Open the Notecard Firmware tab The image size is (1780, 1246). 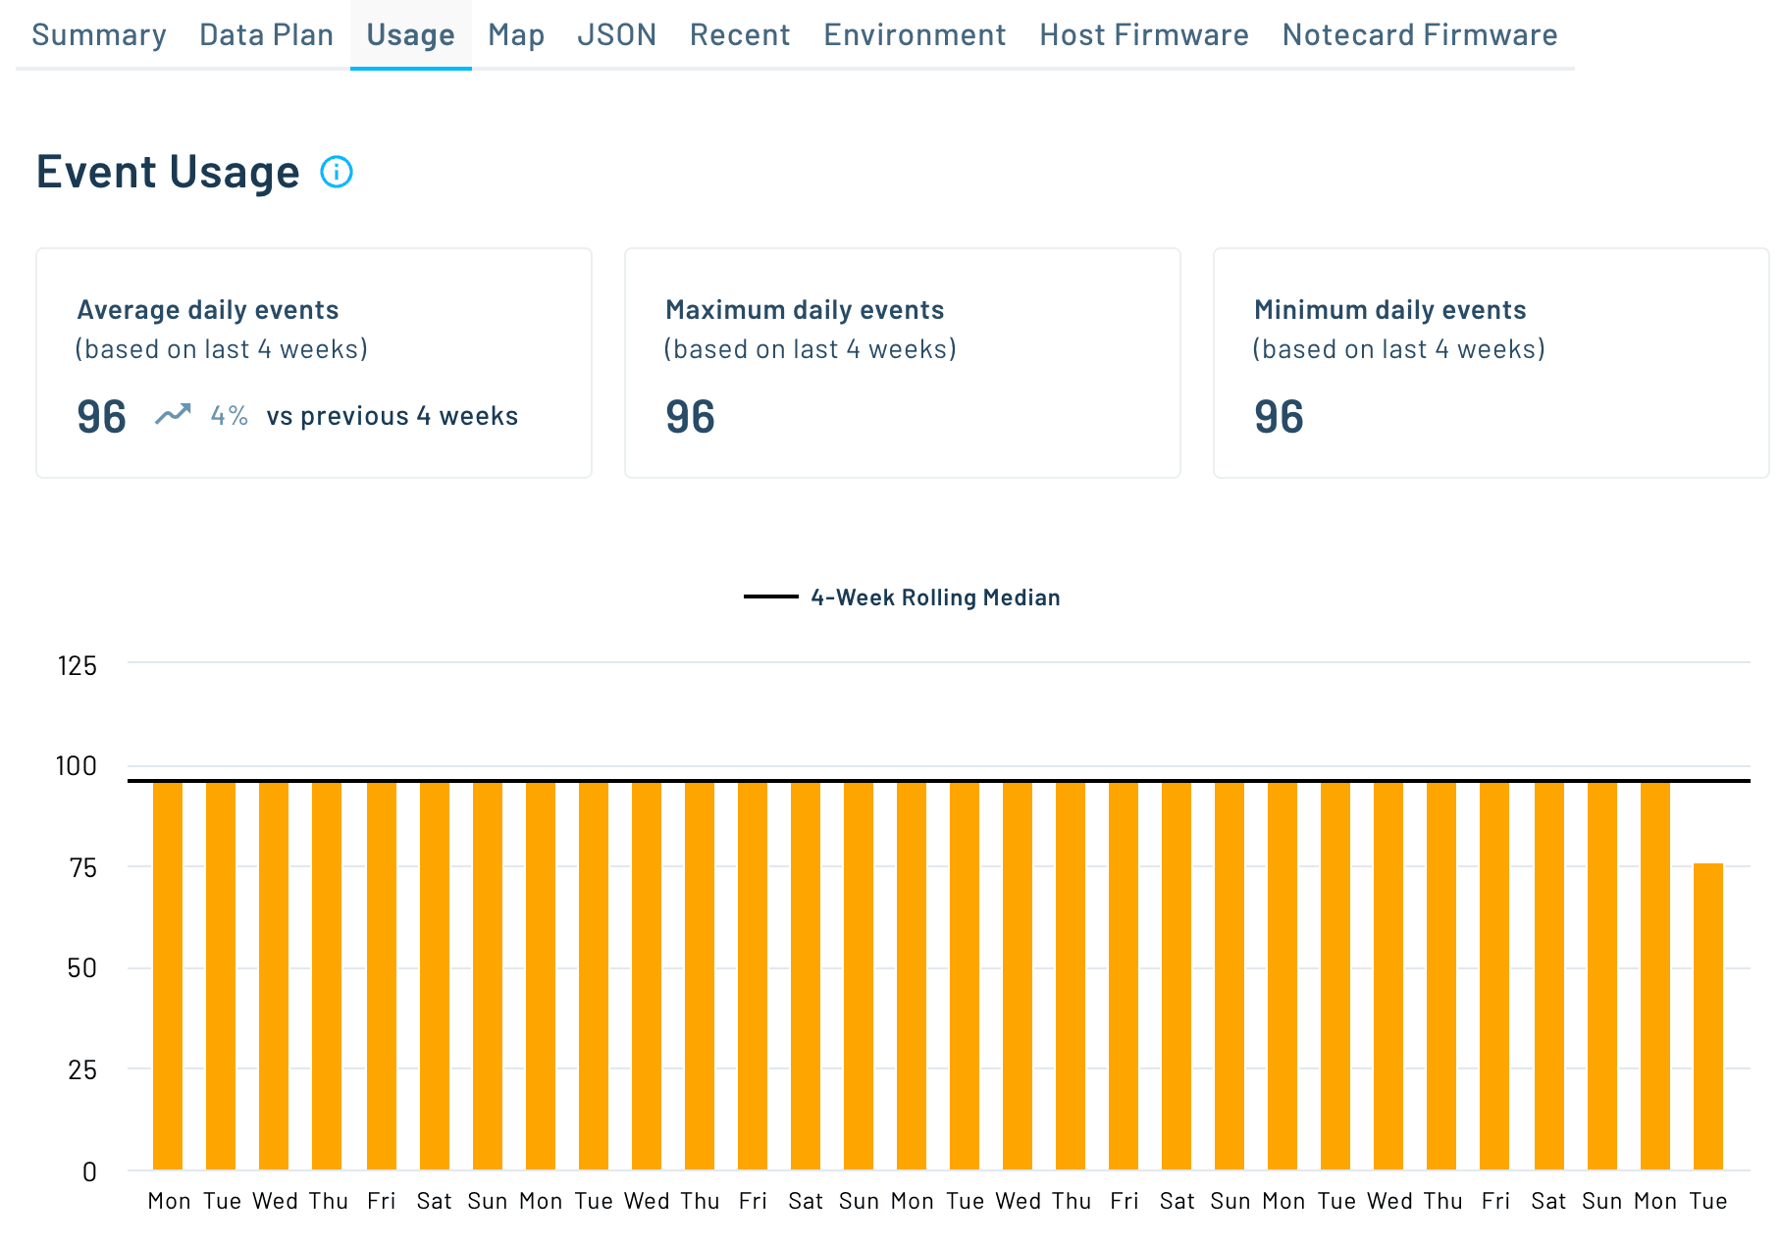click(x=1417, y=35)
